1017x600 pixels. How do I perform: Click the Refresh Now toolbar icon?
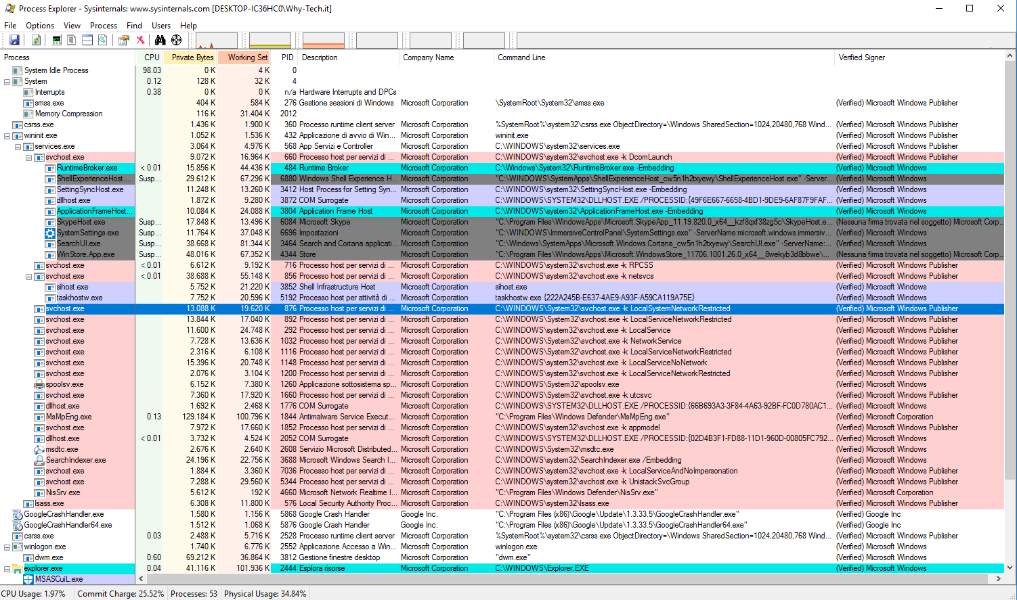tap(36, 40)
